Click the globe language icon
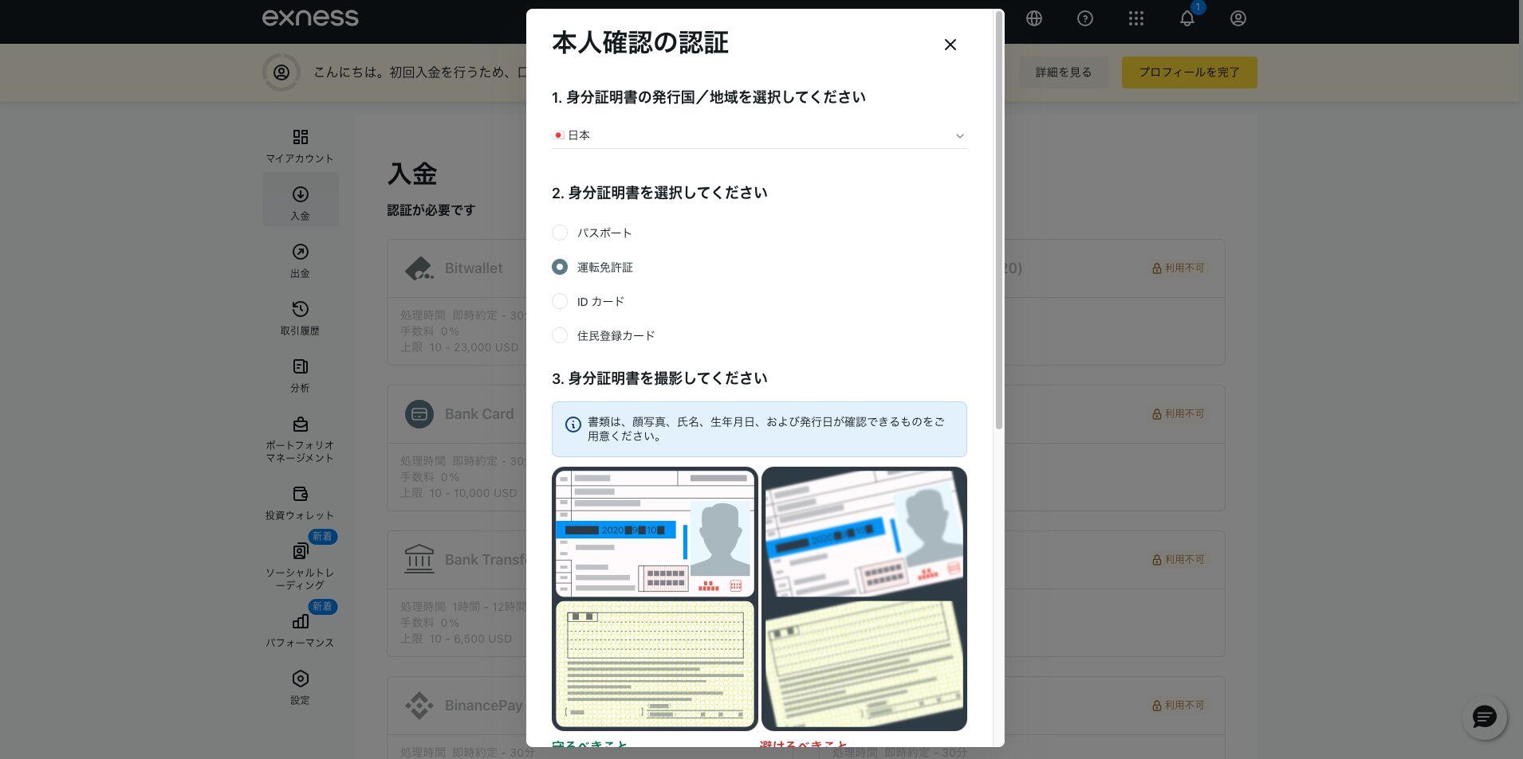The height and width of the screenshot is (759, 1523). click(x=1034, y=18)
